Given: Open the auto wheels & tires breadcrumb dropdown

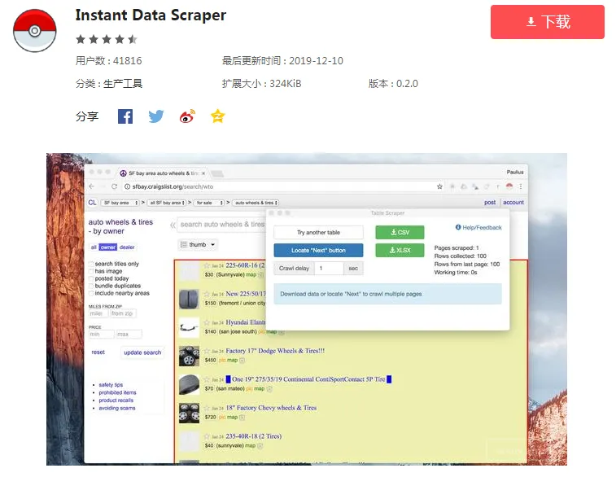Looking at the screenshot, I should coord(256,203).
